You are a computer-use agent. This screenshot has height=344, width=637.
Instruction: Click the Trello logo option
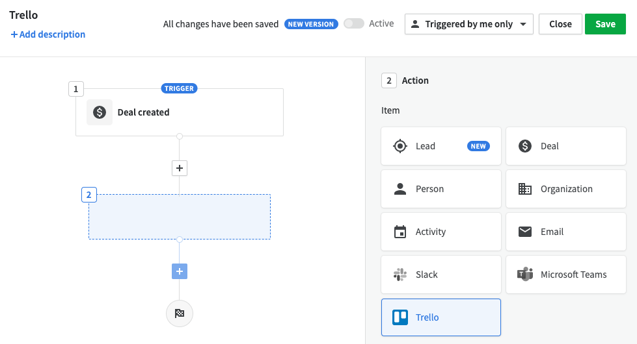400,317
